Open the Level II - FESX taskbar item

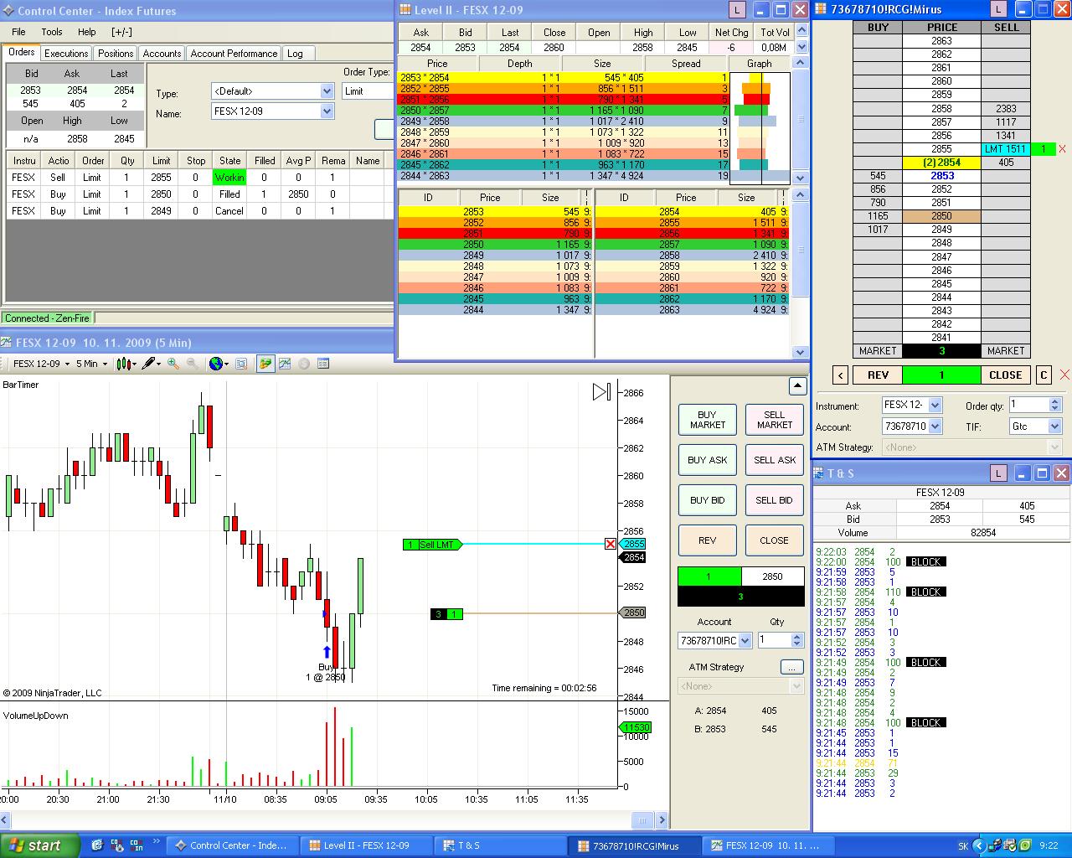tap(365, 845)
